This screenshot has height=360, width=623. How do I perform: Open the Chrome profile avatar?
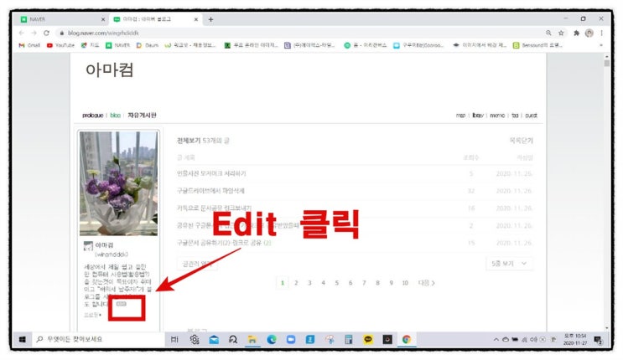click(x=589, y=33)
